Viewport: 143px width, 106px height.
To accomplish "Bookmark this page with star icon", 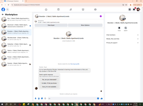I will 126,5.
